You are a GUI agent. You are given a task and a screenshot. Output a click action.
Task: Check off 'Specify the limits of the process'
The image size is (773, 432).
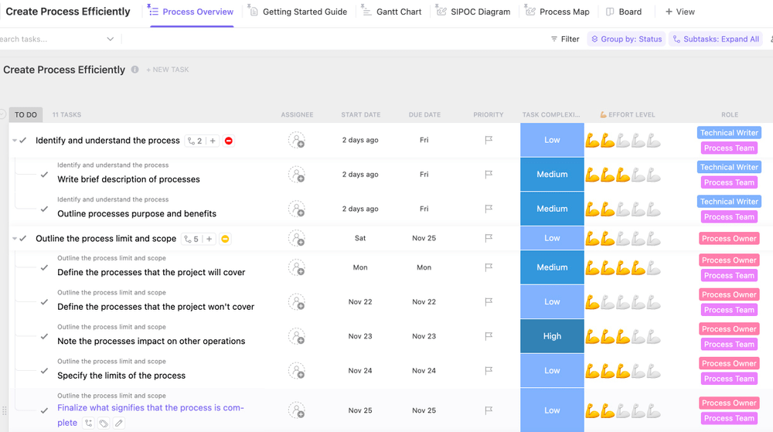pyautogui.click(x=44, y=371)
